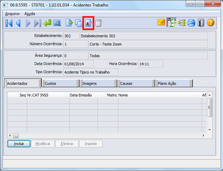
Task: Jump to last record icon
Action: 37,23
